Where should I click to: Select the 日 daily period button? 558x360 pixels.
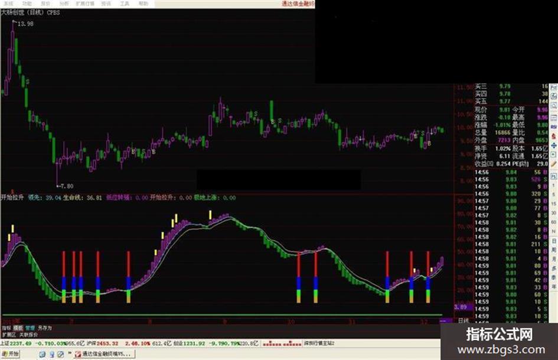click(x=554, y=241)
